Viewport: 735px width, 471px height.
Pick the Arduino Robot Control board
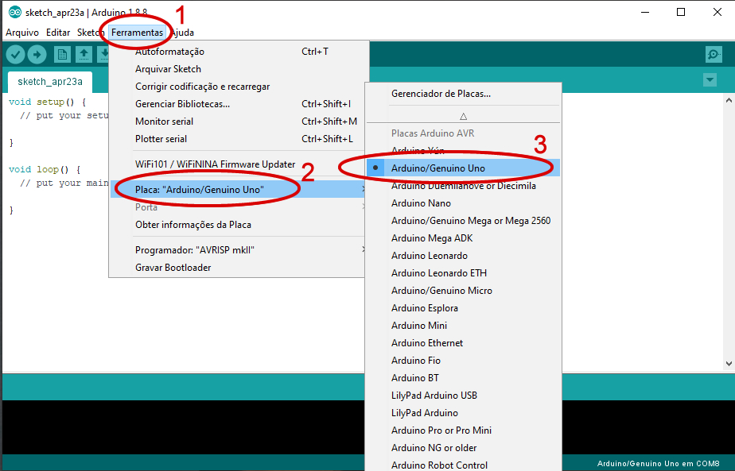coord(463,465)
